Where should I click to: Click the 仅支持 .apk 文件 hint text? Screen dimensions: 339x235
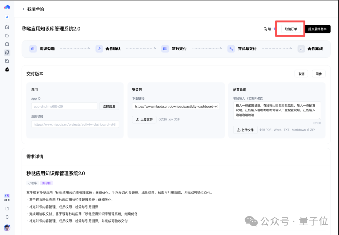click(169, 119)
